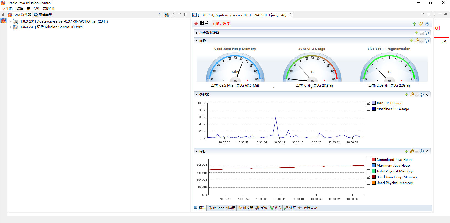
Task: Switch to MBean 浏览器 bottom tab
Action: click(222, 208)
